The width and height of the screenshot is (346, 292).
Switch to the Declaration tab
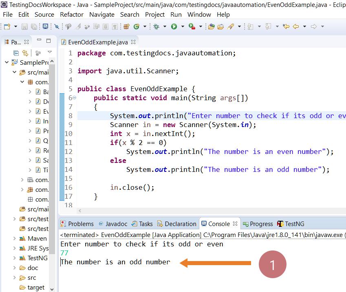[177, 224]
